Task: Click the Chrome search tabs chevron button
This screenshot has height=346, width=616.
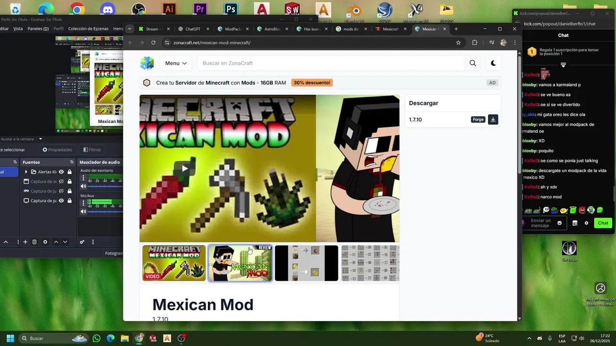Action: click(129, 29)
